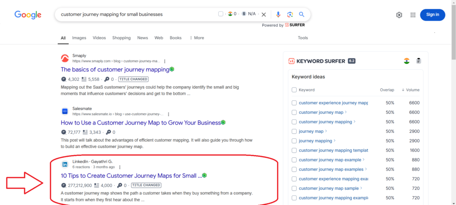Click key icon in LinkedIn result metrics
The height and width of the screenshot is (205, 456).
119,185
